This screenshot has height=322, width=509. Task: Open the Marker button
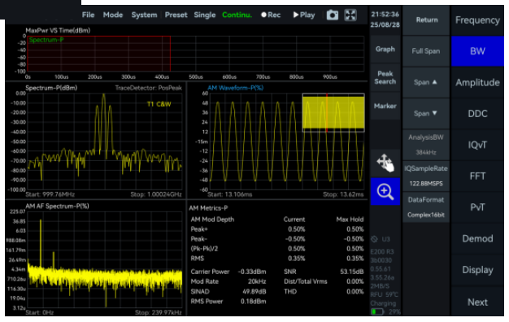[385, 106]
